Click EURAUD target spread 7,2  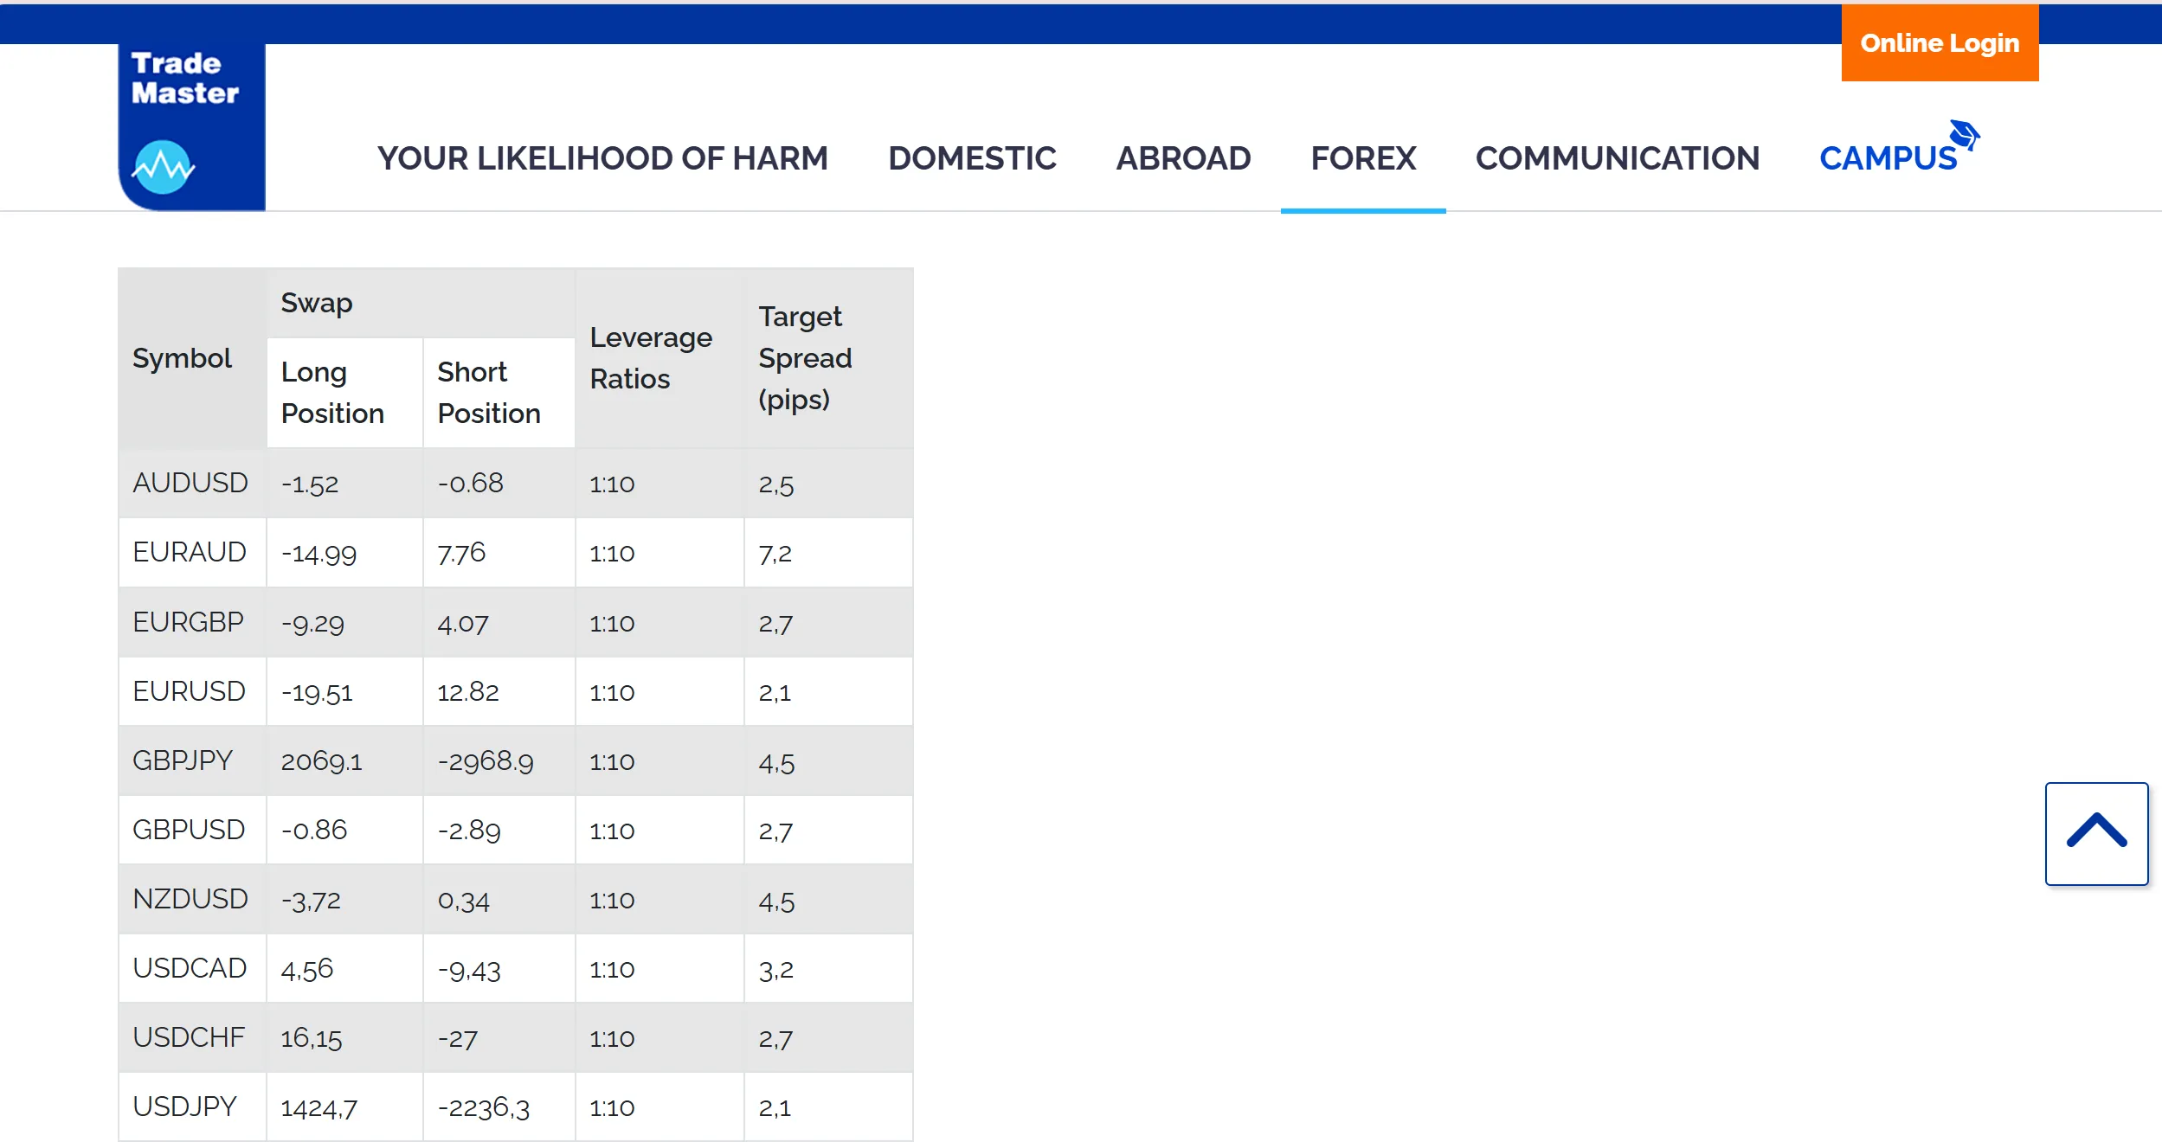click(775, 554)
